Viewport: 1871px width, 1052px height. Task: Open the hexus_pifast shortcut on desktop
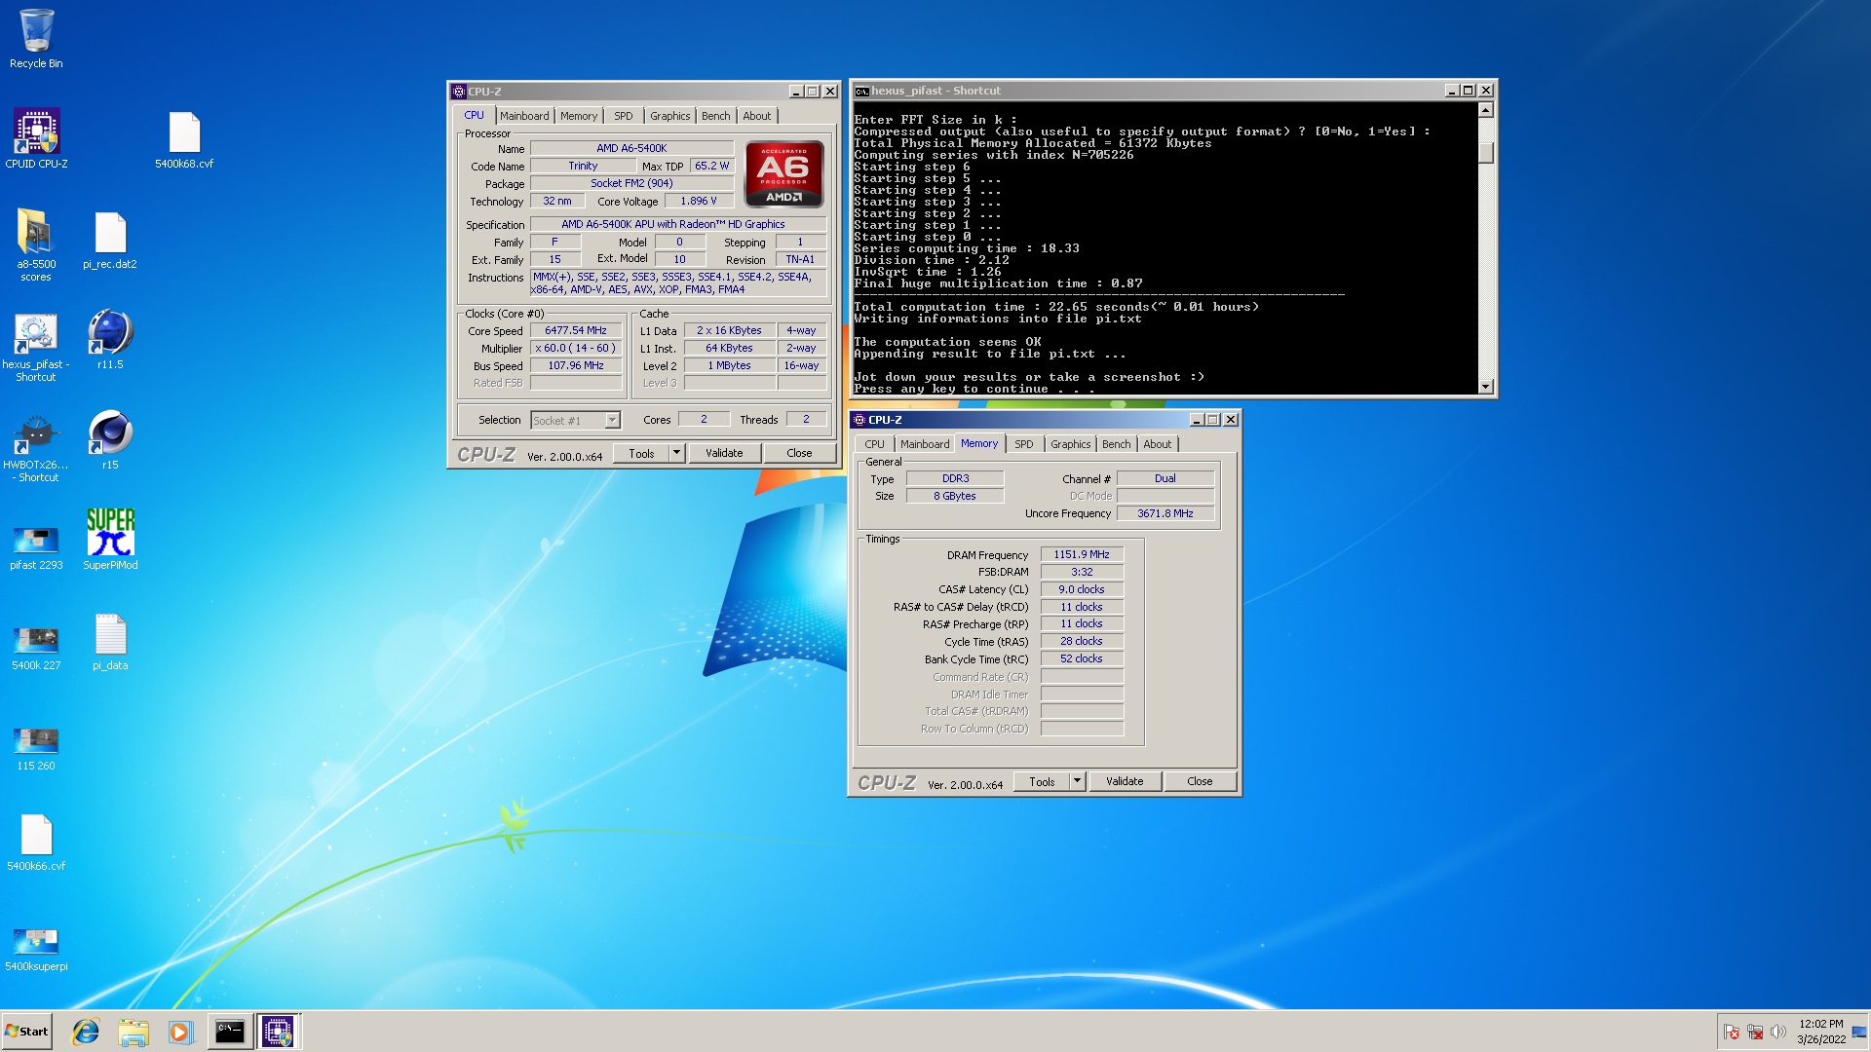coord(36,347)
